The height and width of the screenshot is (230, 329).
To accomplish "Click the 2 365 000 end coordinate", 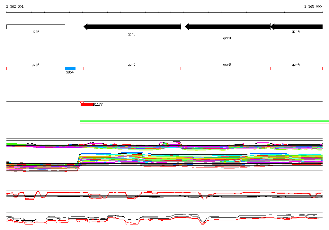I will pyautogui.click(x=313, y=6).
